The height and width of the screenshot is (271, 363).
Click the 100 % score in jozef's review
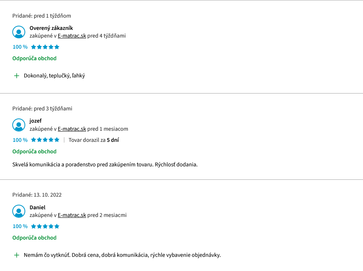pos(20,140)
